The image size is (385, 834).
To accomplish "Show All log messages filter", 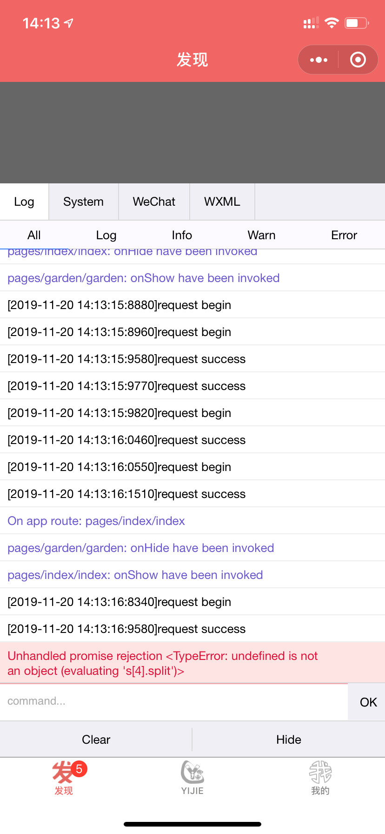I will [34, 235].
